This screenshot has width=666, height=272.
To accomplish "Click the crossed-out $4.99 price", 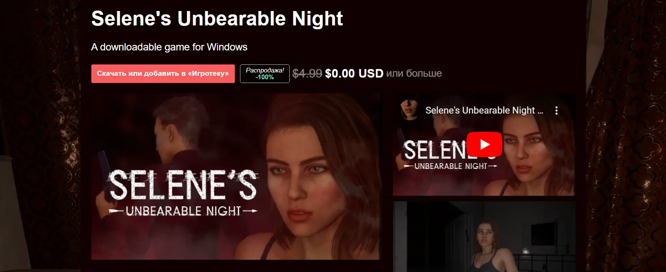I will (308, 74).
